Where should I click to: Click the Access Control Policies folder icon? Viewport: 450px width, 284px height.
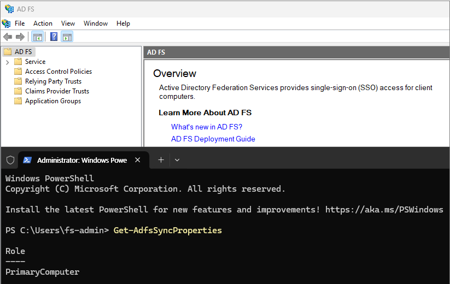[18, 72]
